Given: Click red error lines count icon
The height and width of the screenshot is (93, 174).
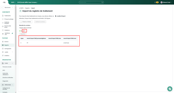Looking at the screenshot, I should 24,31.
